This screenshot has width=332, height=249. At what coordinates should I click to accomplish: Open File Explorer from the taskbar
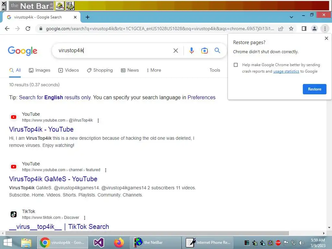(26, 243)
